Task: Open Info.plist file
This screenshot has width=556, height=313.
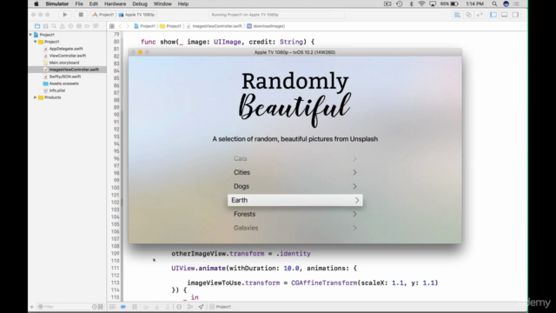Action: coord(57,90)
